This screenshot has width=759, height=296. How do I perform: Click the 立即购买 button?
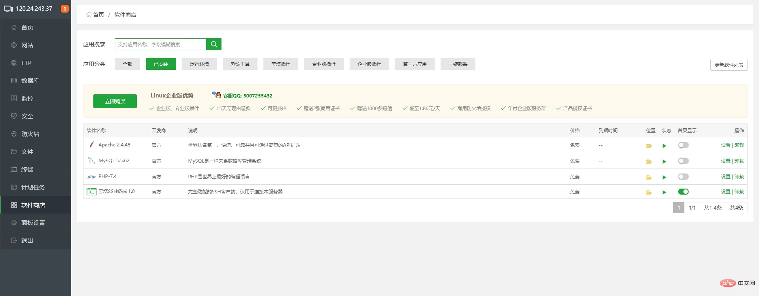click(115, 101)
